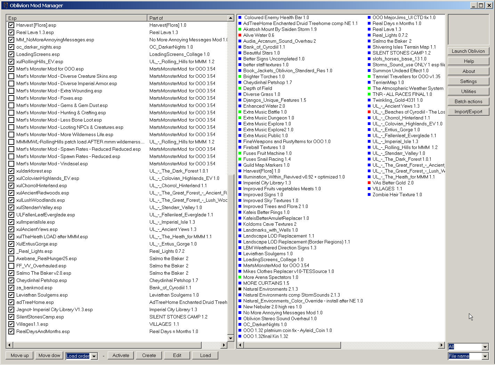Click the blue square beside Imperial City Library 1.3 mod
Image resolution: width=495 pixels, height=365 pixels.
(240, 183)
